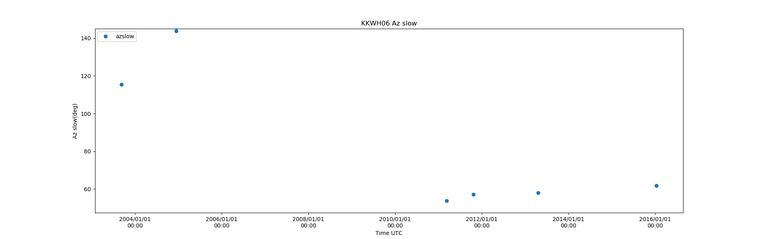Click the 2008/01/01 x-axis tick label
Screen dimensions: 759x239
point(308,222)
